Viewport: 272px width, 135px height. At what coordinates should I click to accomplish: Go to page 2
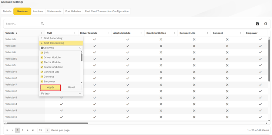23,130
